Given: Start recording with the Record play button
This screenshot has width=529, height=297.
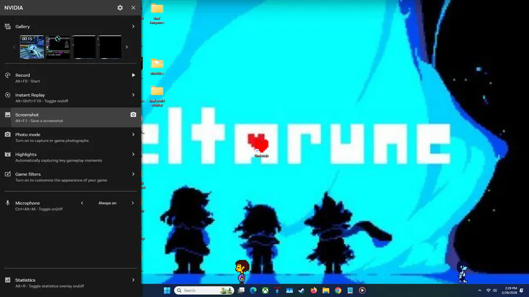Looking at the screenshot, I should click(133, 75).
